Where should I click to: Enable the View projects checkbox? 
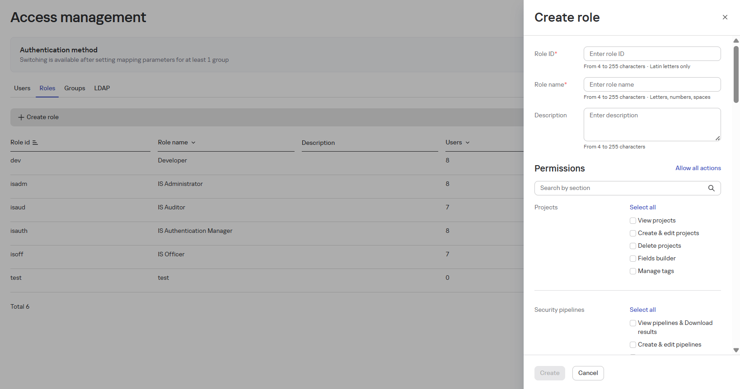pyautogui.click(x=633, y=221)
